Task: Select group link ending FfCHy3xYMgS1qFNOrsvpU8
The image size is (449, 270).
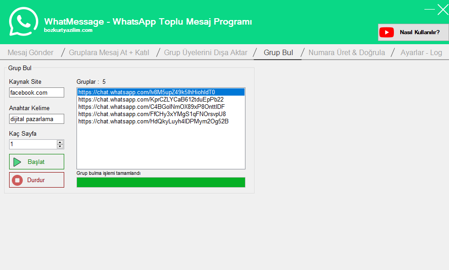Action: tap(161, 114)
